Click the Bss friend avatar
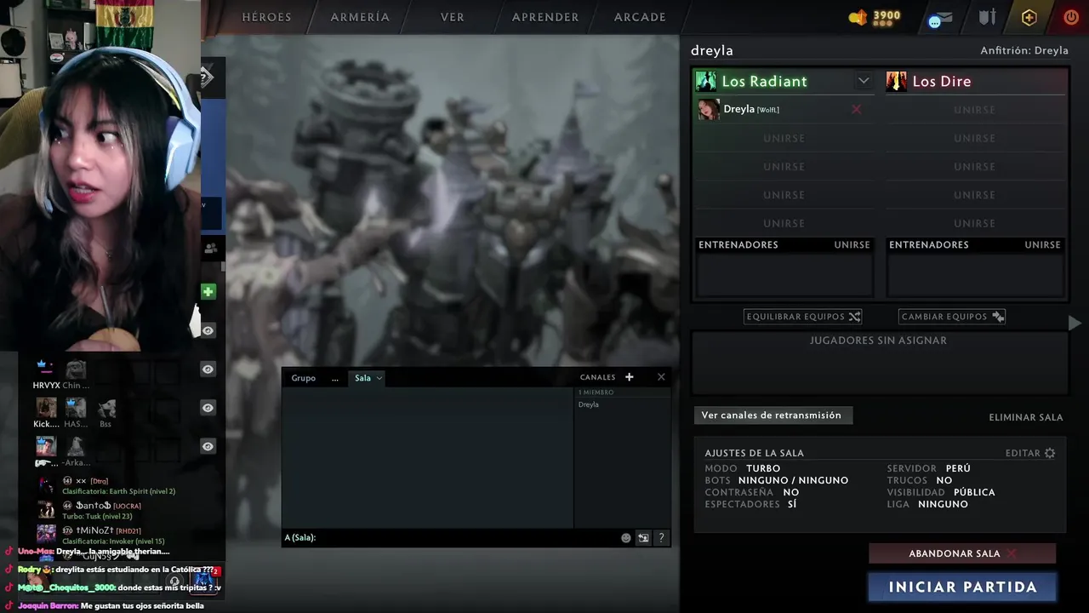1089x613 pixels. [x=105, y=409]
